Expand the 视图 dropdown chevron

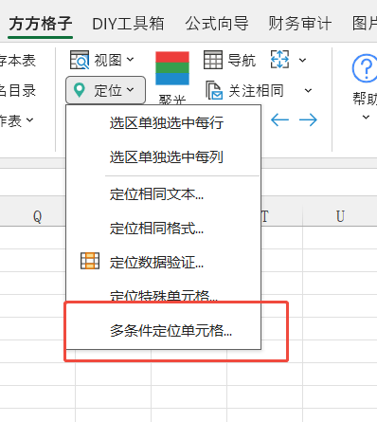tap(130, 59)
